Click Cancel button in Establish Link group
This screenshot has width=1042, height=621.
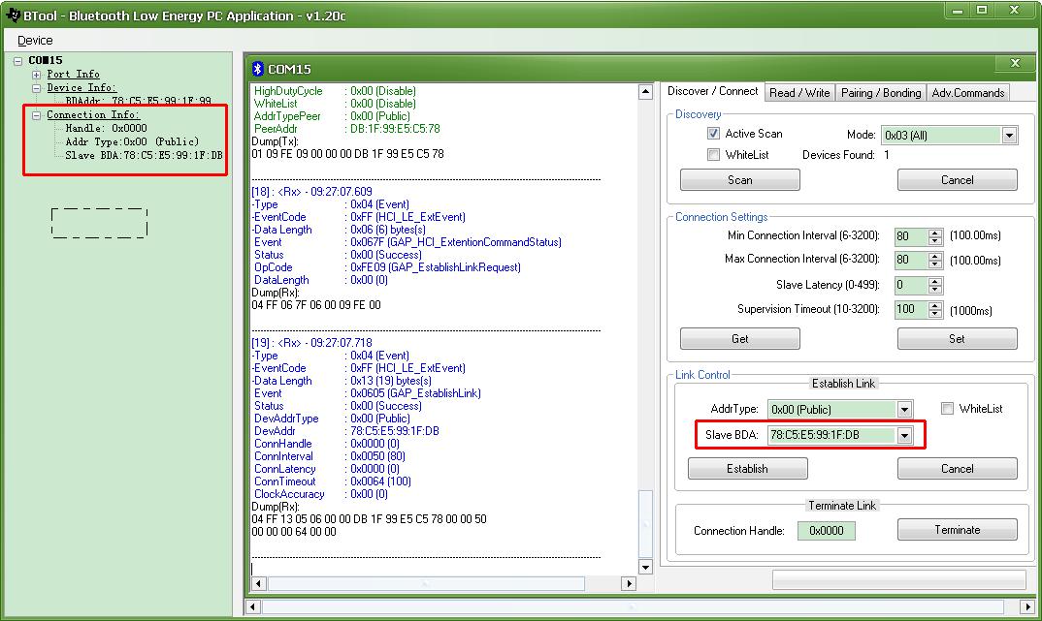957,468
